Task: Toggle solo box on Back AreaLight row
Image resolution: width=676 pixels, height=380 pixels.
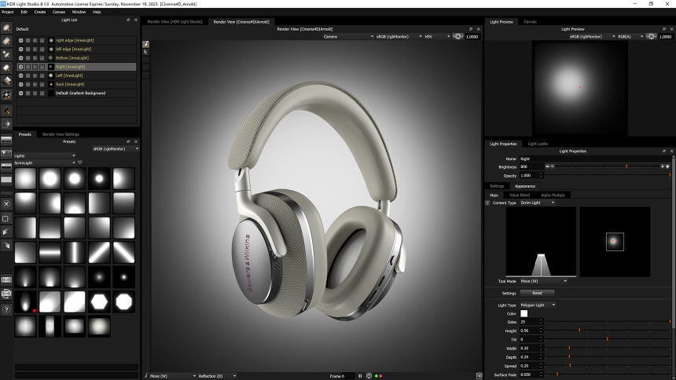Action: (28, 85)
